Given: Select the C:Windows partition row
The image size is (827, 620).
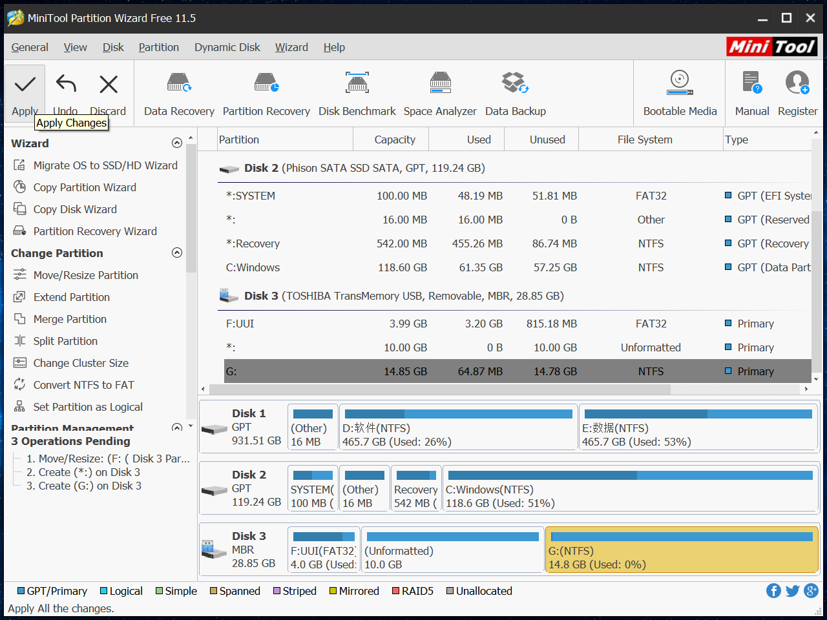Looking at the screenshot, I should point(253,267).
